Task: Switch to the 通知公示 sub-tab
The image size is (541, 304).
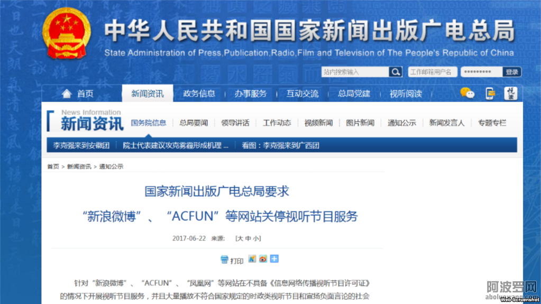Action: [x=401, y=123]
